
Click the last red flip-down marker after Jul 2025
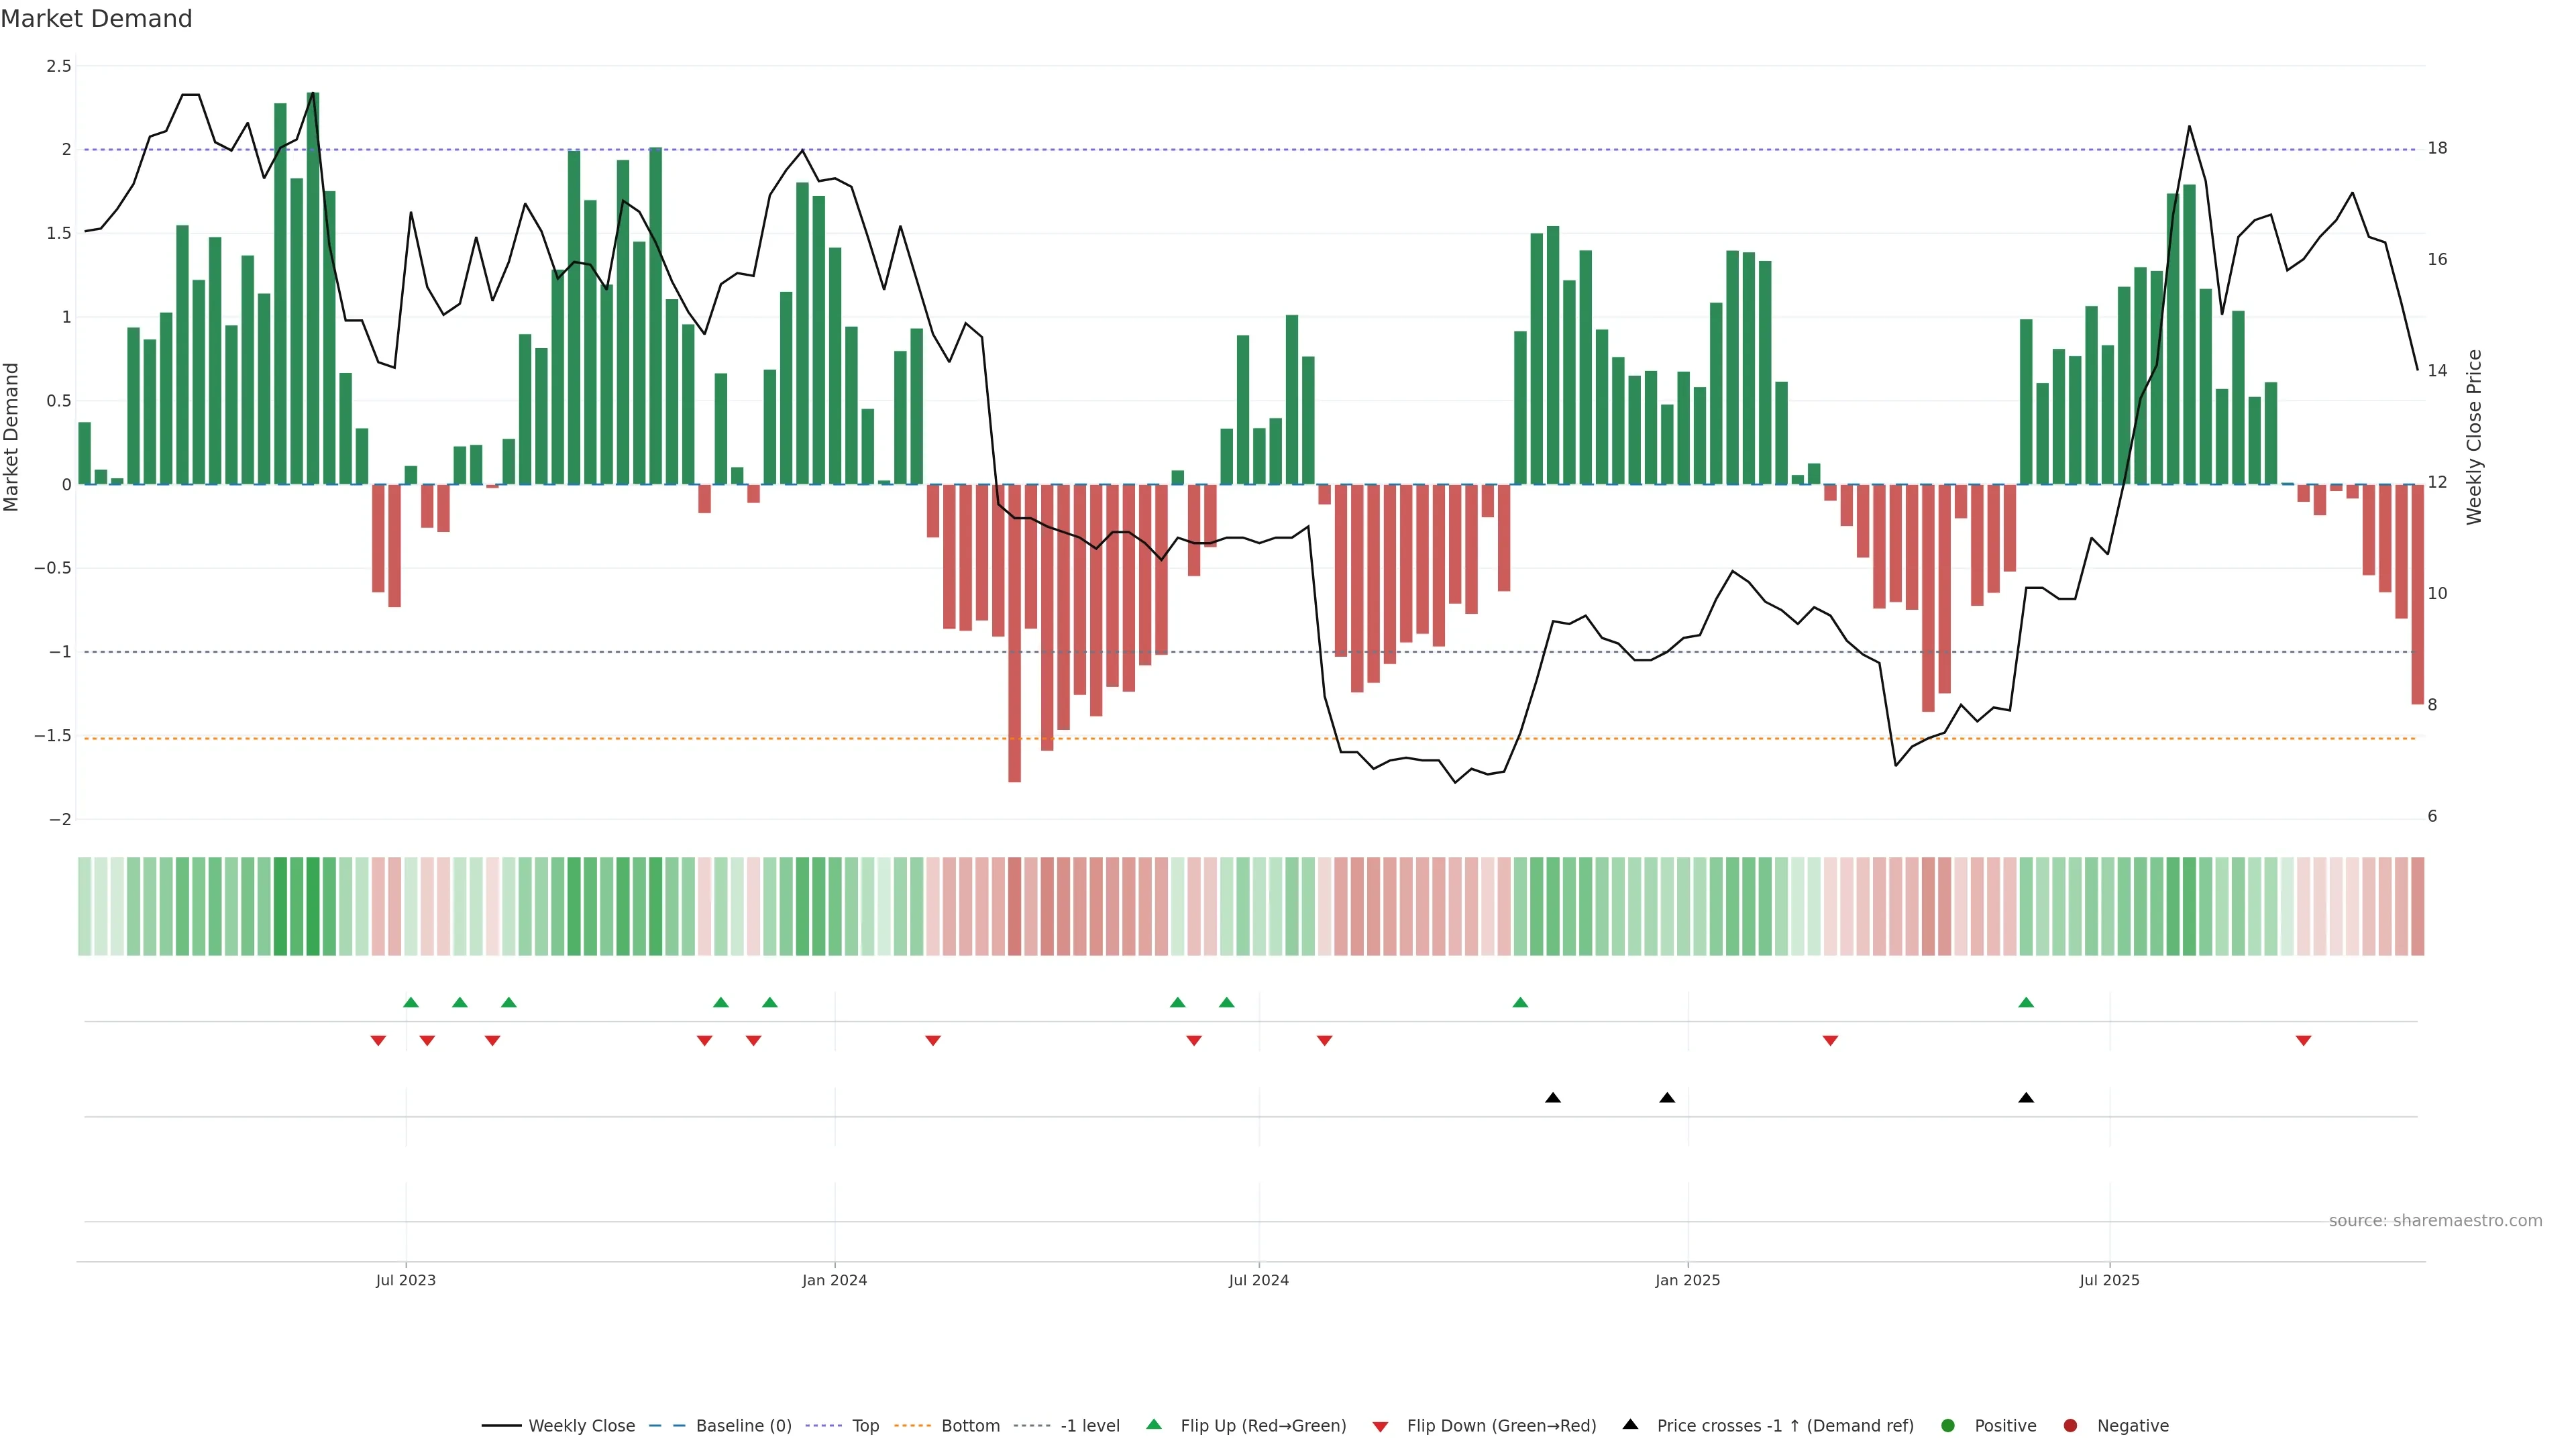tap(2303, 1041)
